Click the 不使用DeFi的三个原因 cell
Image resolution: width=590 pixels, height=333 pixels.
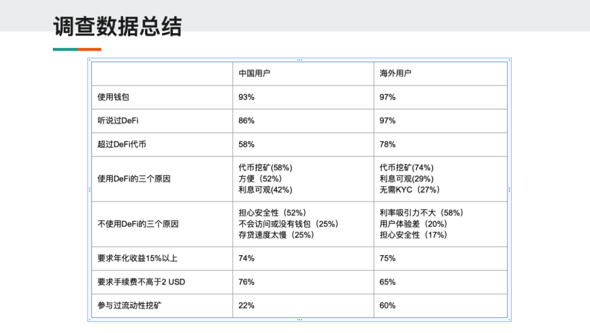(x=162, y=224)
